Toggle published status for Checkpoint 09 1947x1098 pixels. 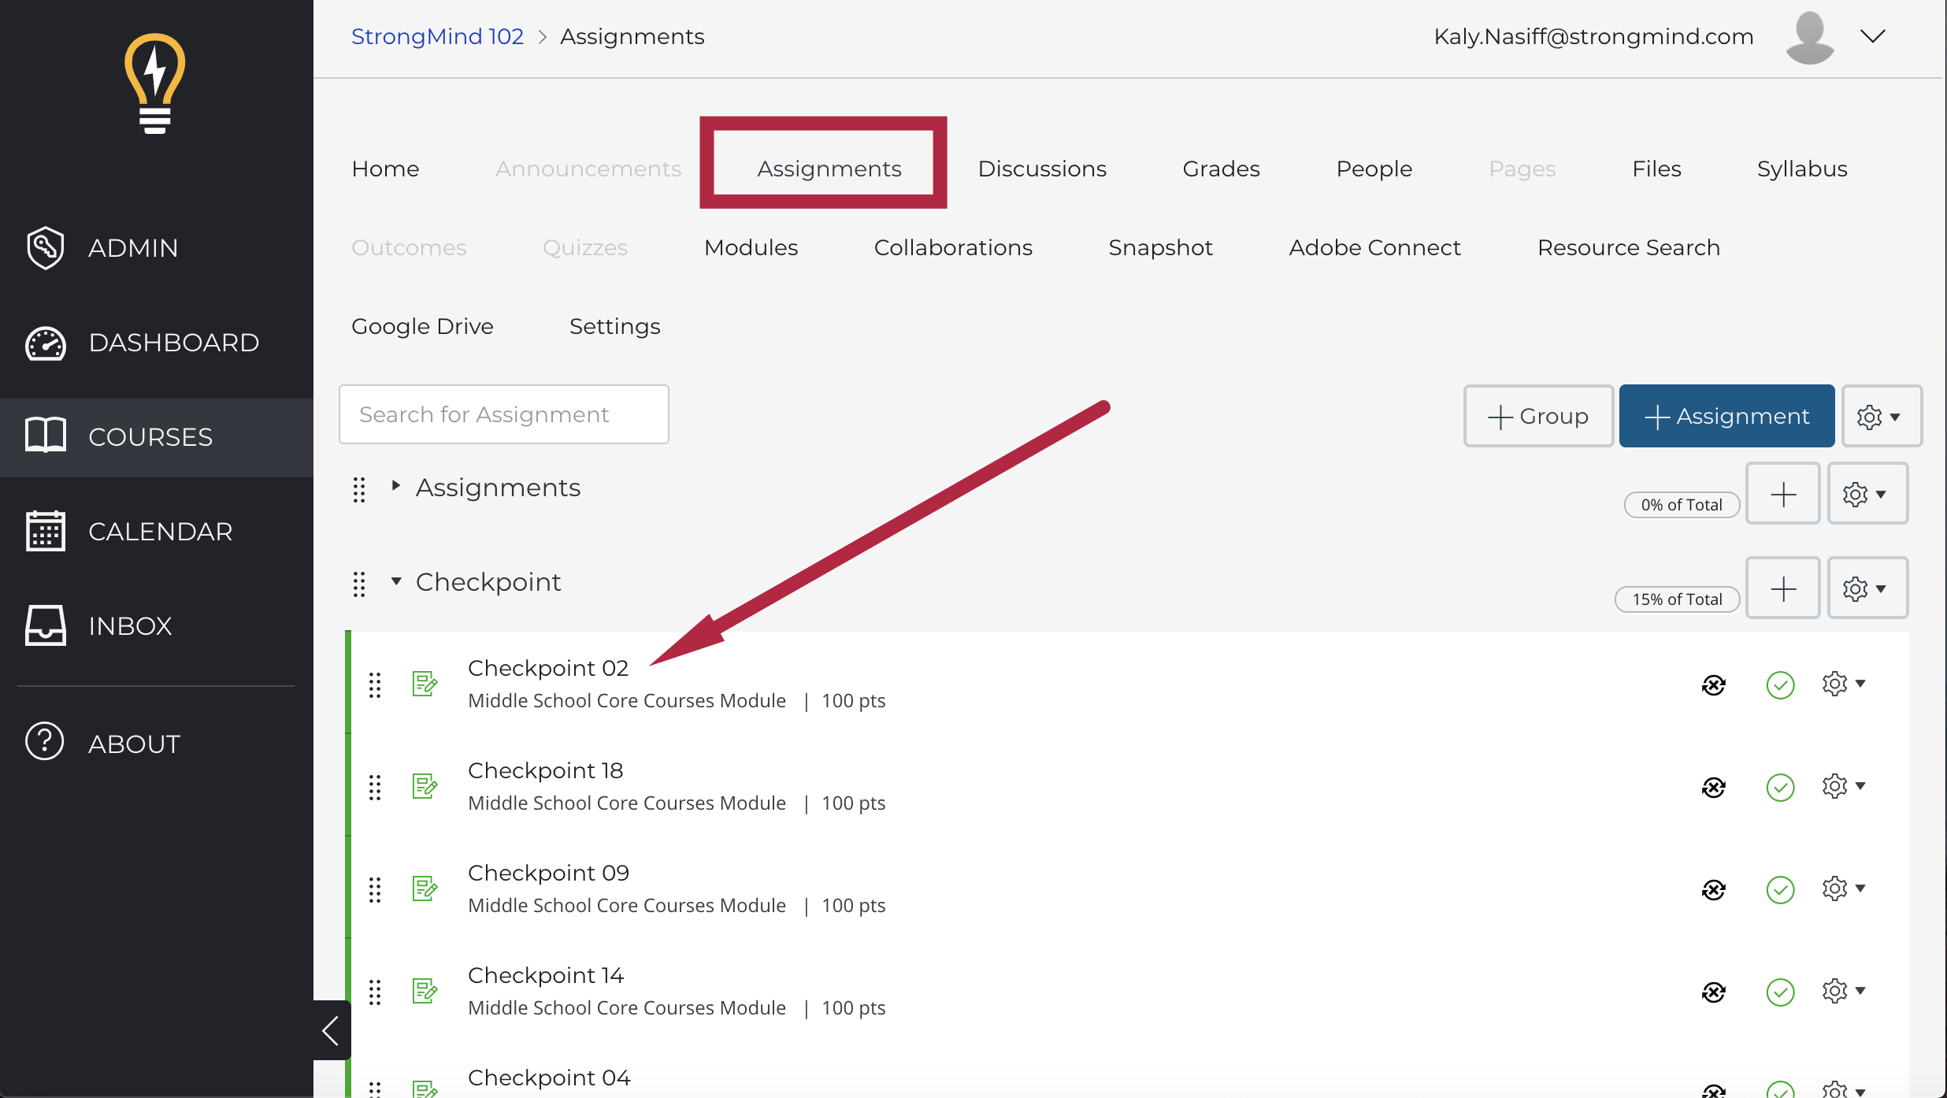[x=1781, y=888]
